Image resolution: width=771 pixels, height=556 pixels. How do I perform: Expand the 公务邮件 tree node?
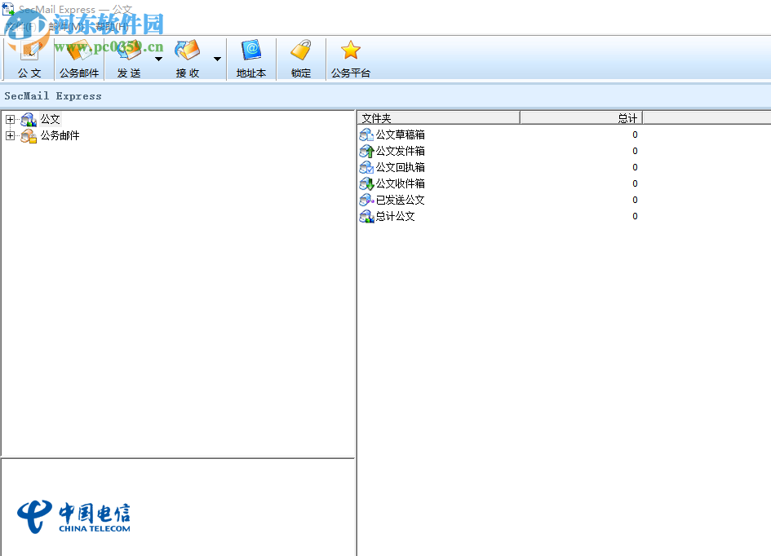coord(10,135)
